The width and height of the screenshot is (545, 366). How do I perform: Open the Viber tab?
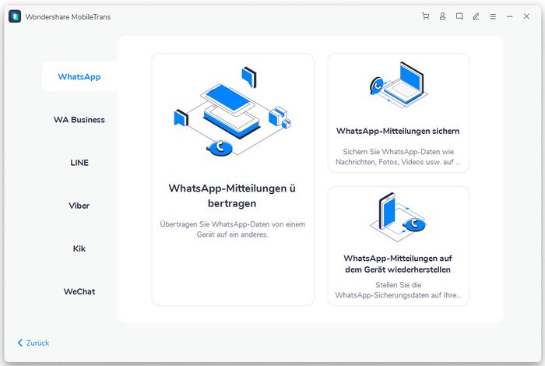pyautogui.click(x=79, y=206)
